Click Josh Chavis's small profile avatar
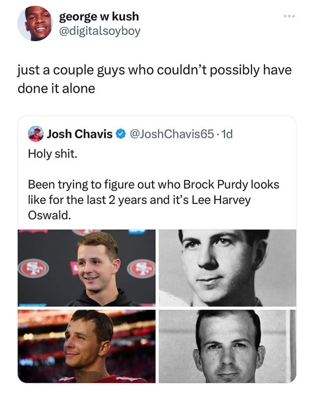This screenshot has width=314, height=393. 35,133
